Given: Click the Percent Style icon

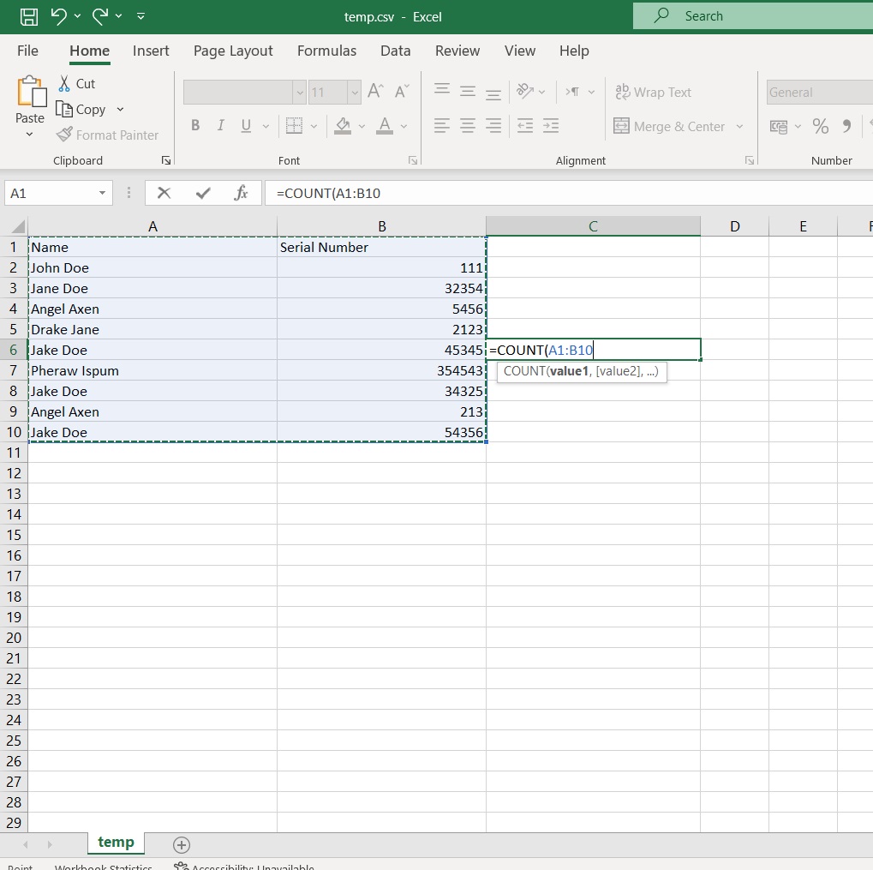Looking at the screenshot, I should (820, 127).
